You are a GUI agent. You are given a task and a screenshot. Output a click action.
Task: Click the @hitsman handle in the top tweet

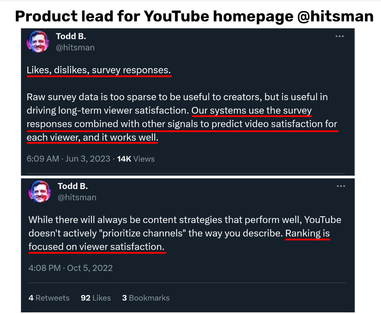coord(75,48)
